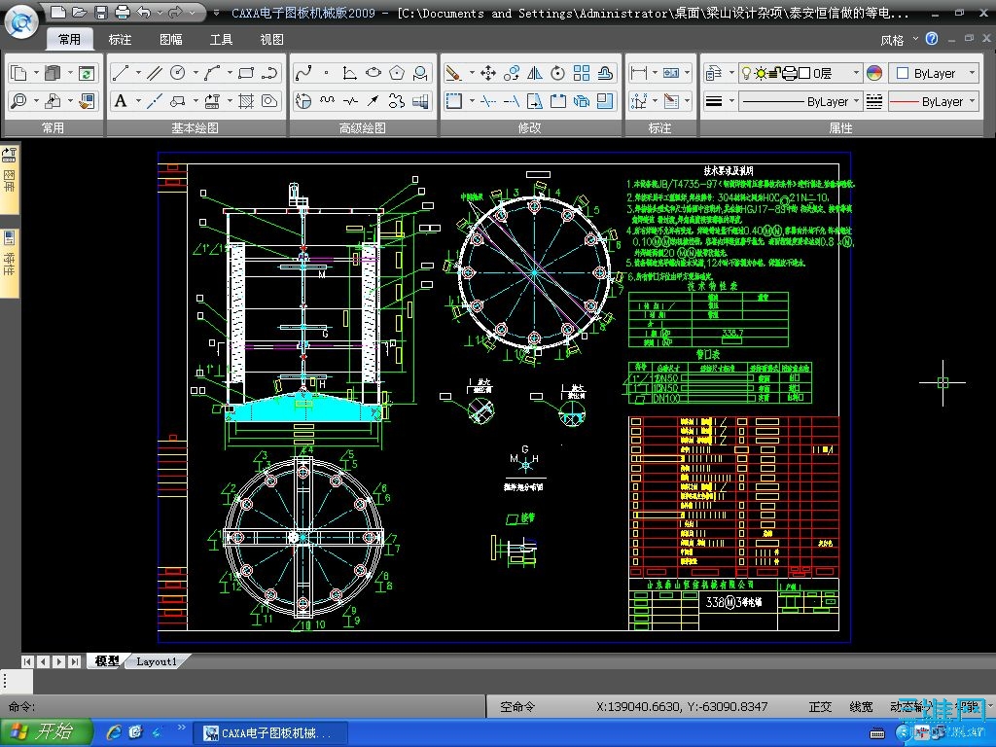Click the Save icon in title bar
996x747 pixels.
coord(100,12)
